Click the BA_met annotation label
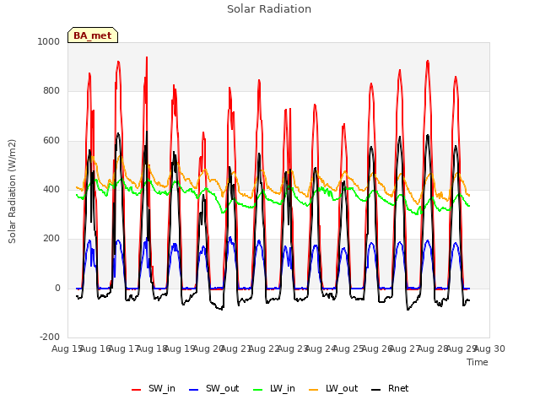 click(93, 35)
